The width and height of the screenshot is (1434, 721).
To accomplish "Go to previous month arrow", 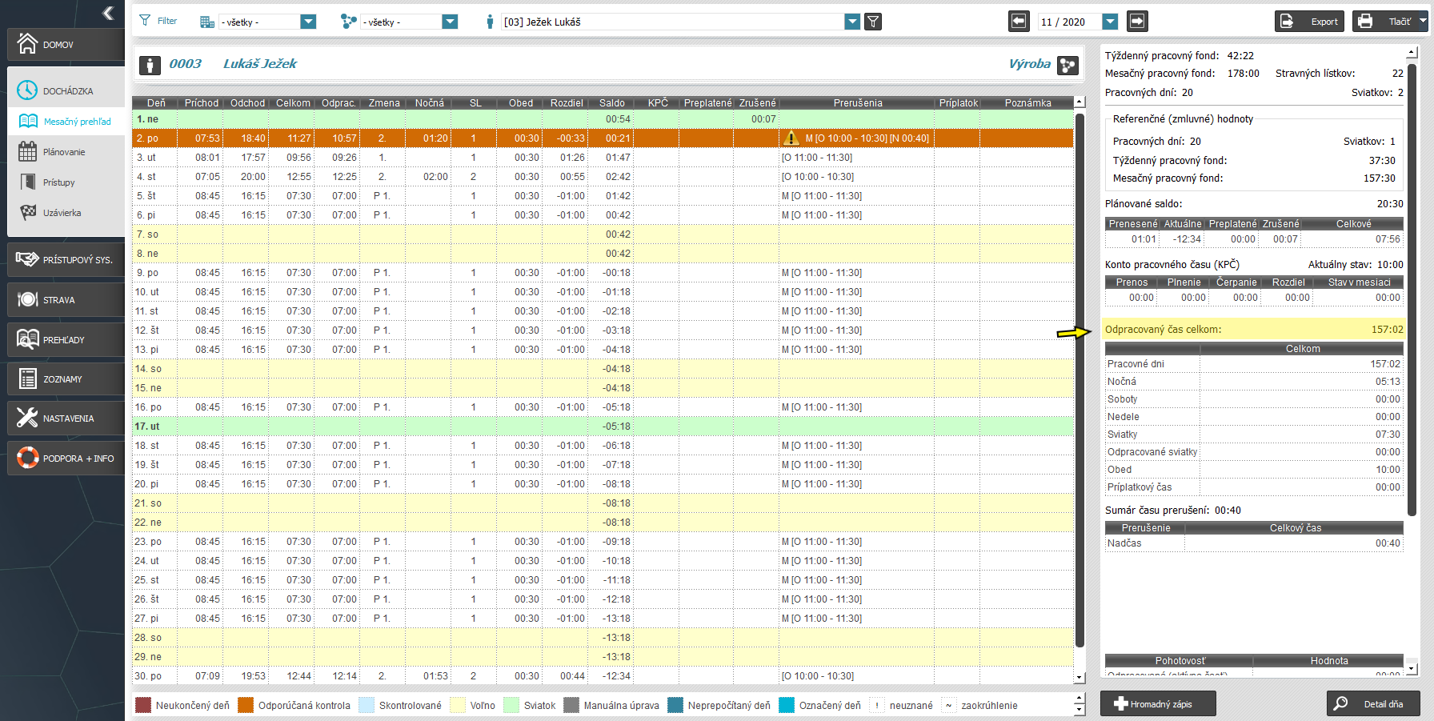I will 1019,21.
